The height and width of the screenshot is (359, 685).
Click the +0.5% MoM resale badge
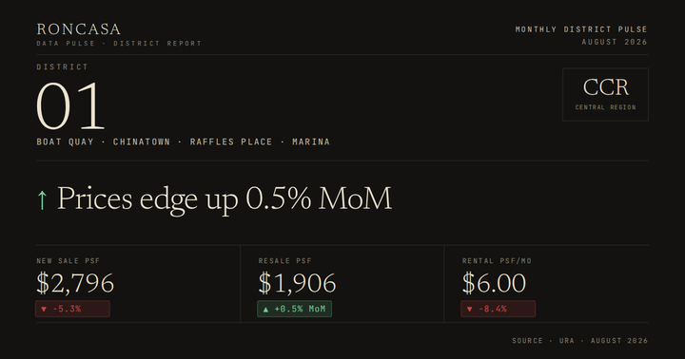(294, 309)
